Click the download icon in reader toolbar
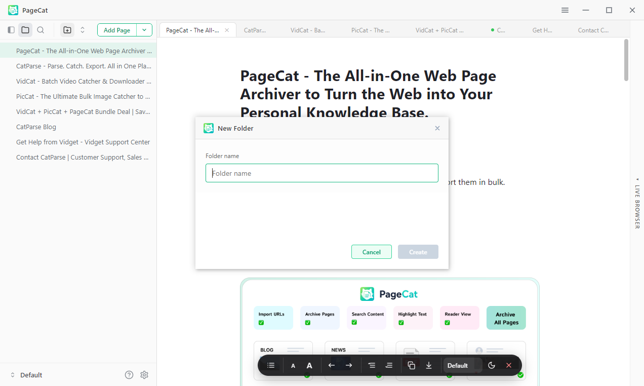 (x=429, y=365)
